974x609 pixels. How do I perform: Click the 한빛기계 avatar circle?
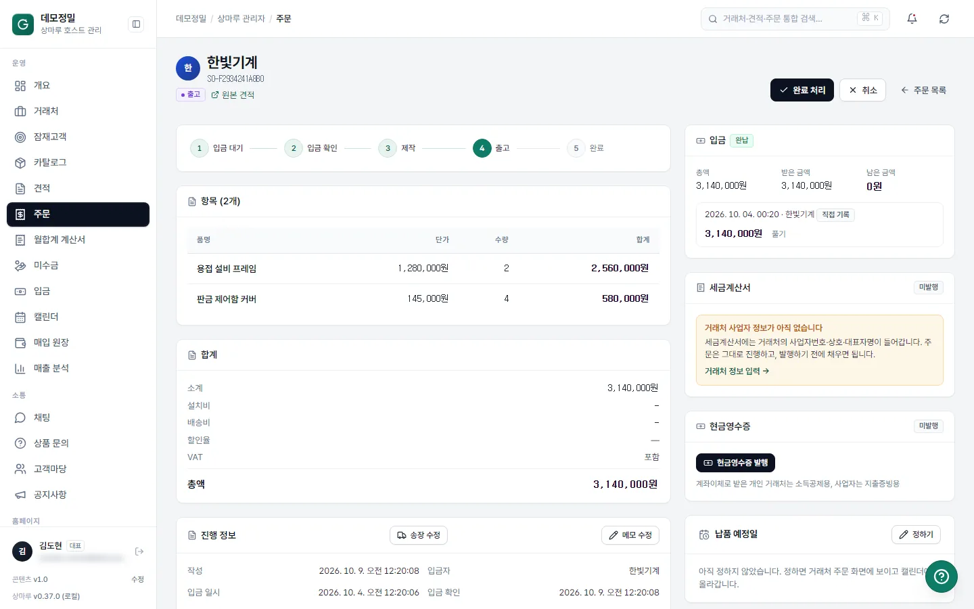coord(188,68)
